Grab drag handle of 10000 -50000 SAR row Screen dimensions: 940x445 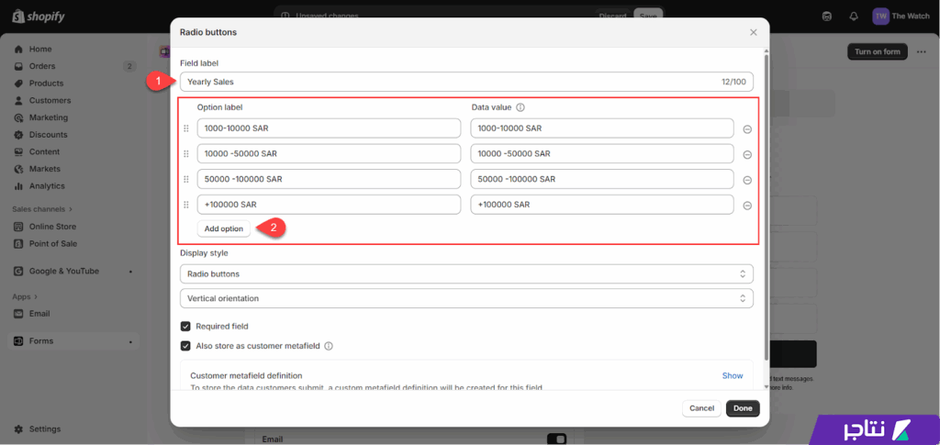(x=186, y=154)
